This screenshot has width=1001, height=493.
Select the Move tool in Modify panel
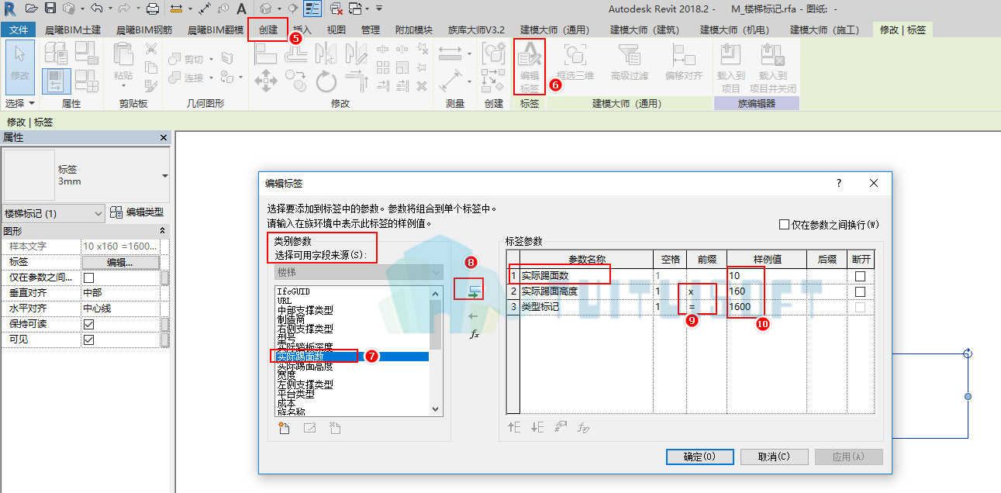(x=266, y=80)
